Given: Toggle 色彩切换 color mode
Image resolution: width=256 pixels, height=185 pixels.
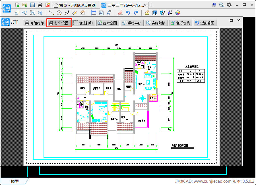Looking at the screenshot, I should click(181, 23).
